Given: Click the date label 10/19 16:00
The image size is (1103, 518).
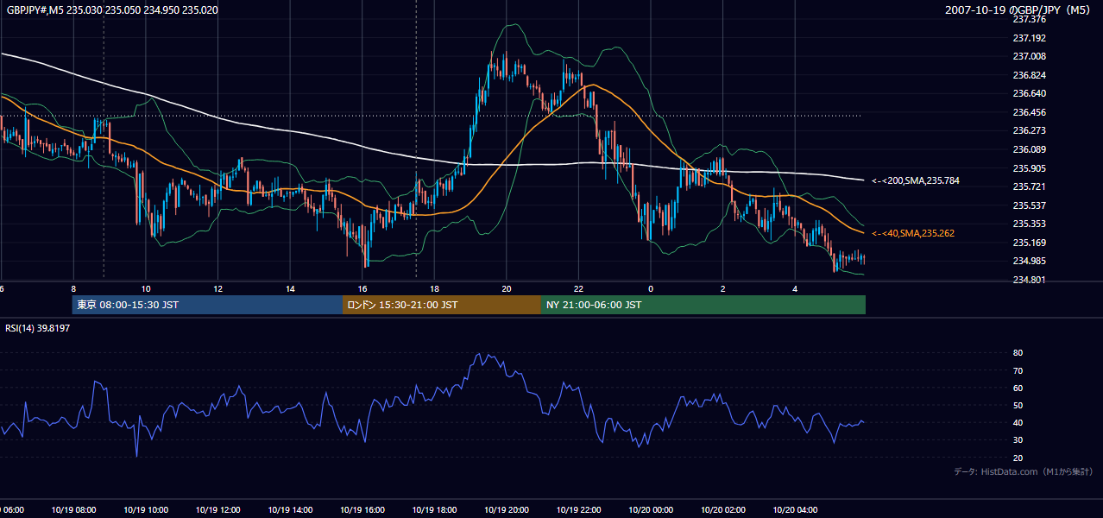Looking at the screenshot, I should coord(362,510).
